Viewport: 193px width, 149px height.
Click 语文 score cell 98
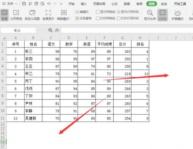(51, 51)
